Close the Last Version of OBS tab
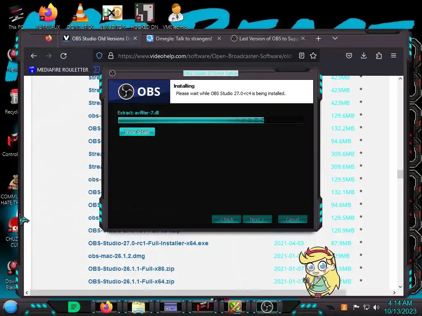 coord(303,38)
